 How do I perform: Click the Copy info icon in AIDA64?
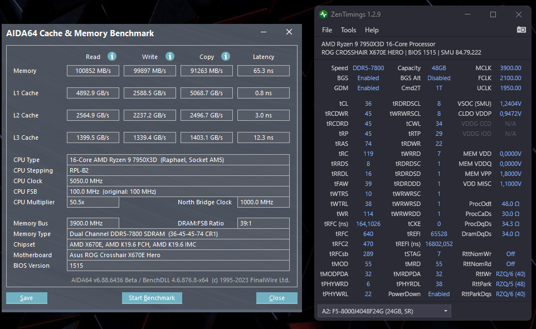pos(226,56)
